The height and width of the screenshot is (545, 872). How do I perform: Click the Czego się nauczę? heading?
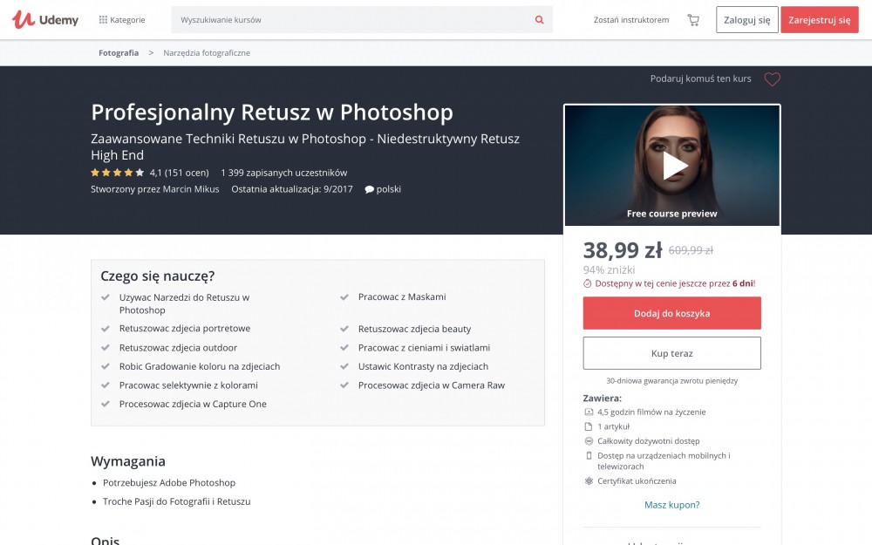click(x=157, y=276)
